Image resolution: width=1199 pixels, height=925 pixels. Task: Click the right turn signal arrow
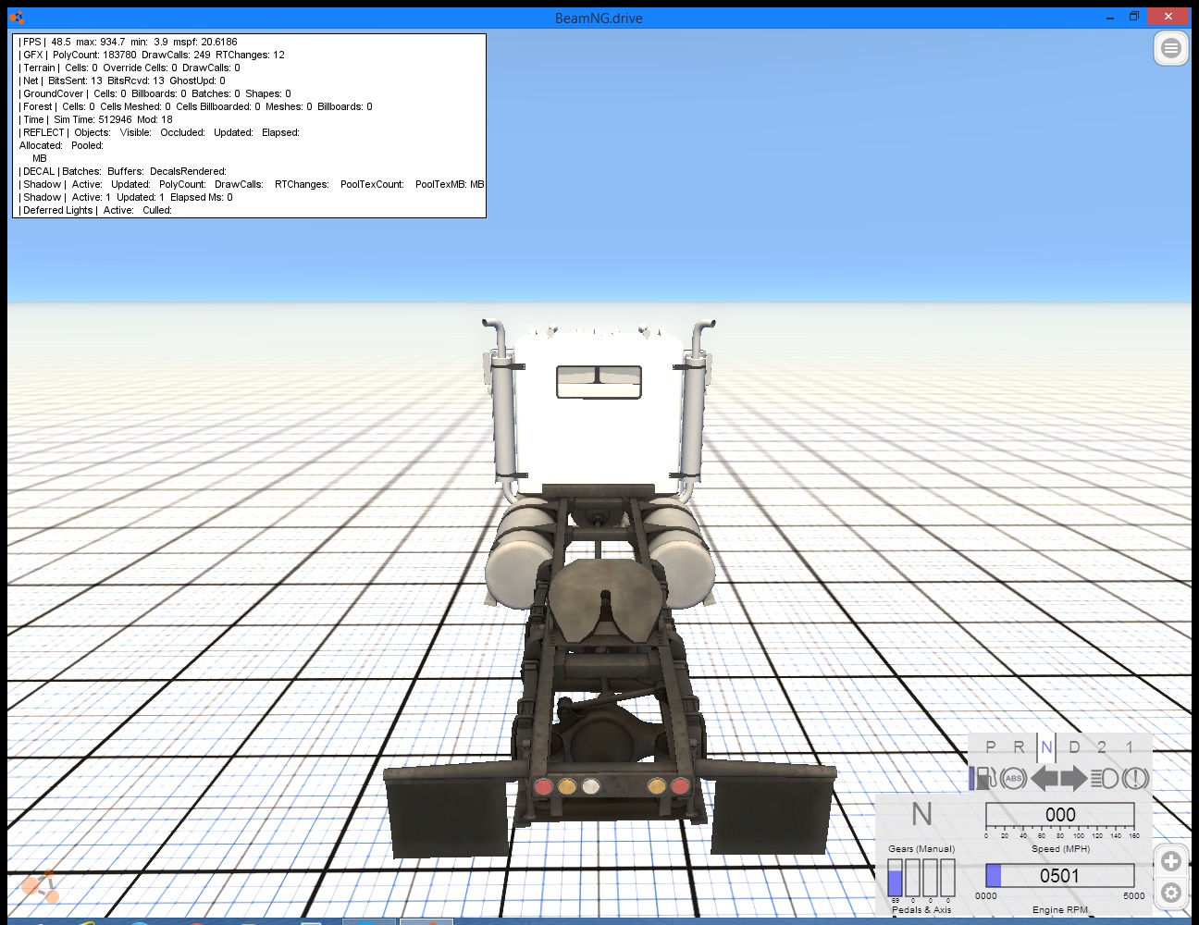(1074, 778)
